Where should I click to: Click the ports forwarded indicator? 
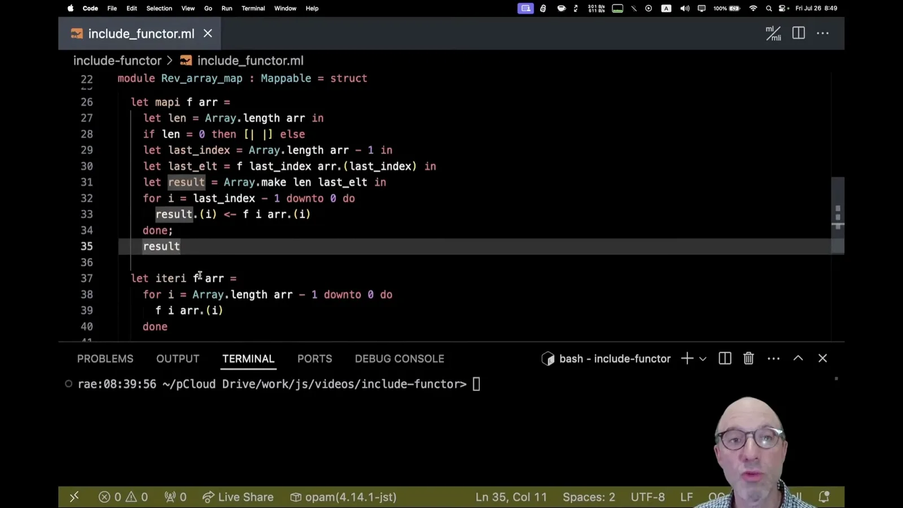(175, 497)
